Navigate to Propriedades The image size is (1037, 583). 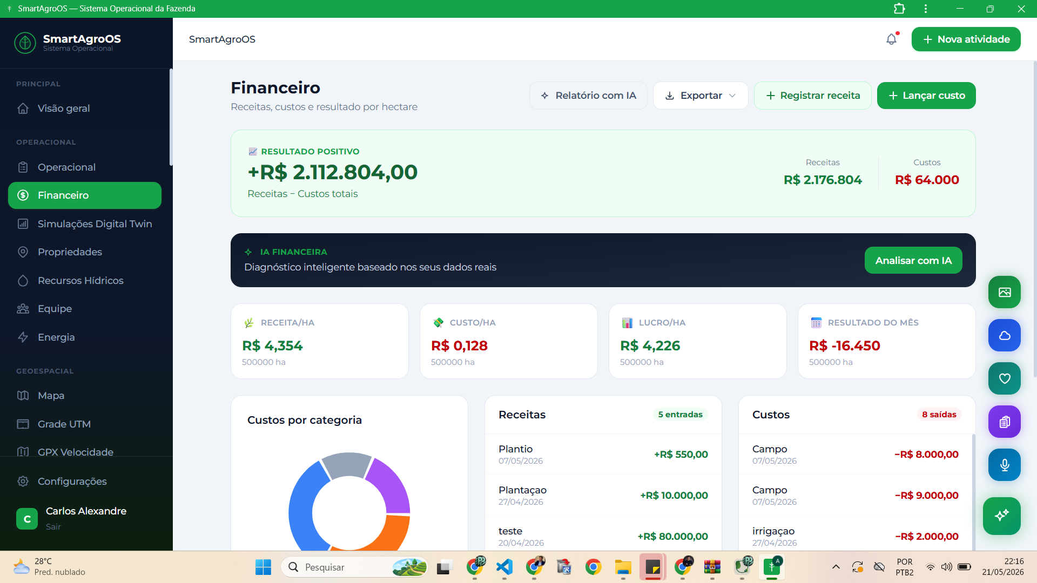coord(85,252)
